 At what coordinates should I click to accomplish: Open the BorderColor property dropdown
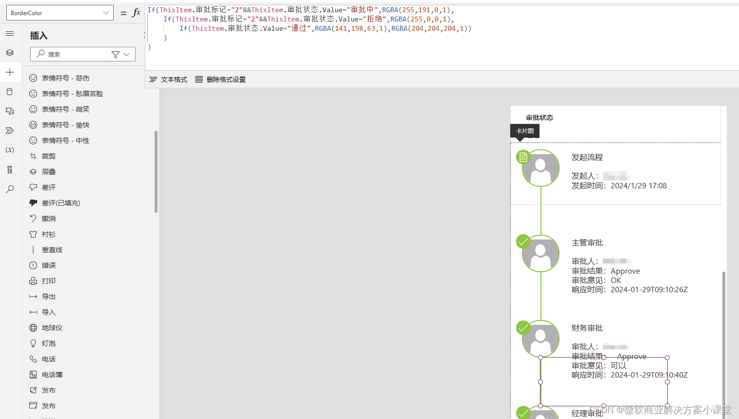(60, 13)
